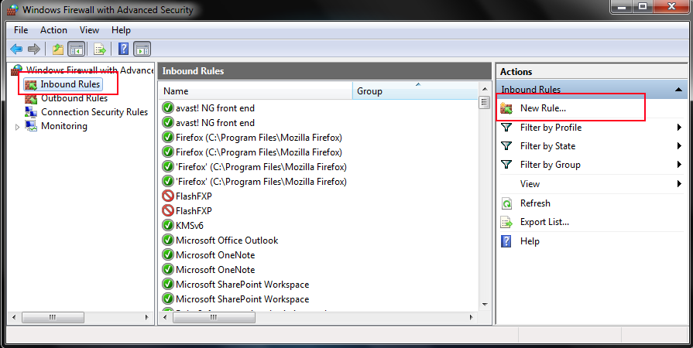The image size is (693, 348).
Task: Select Microsoft Office Outlook rule
Action: click(x=227, y=241)
